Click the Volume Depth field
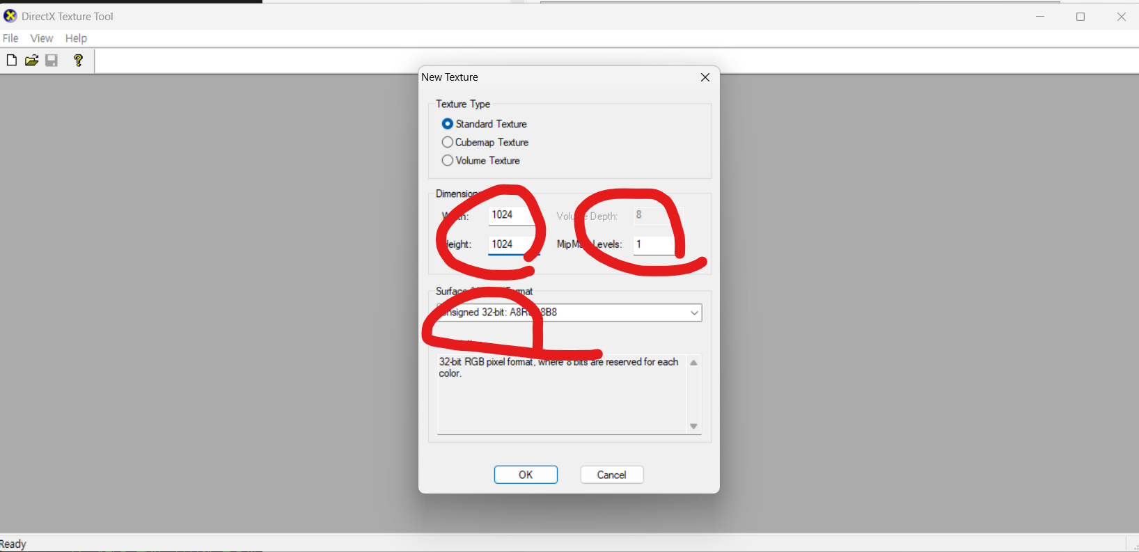1139x552 pixels. click(658, 215)
